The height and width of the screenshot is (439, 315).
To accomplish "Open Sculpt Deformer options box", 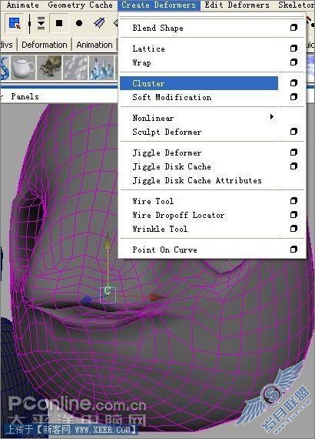I will [293, 132].
